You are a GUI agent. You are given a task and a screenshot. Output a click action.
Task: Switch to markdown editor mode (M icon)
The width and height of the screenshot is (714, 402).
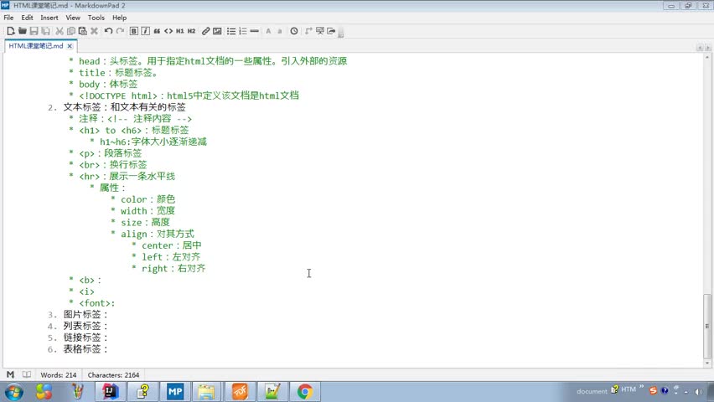[x=10, y=374]
